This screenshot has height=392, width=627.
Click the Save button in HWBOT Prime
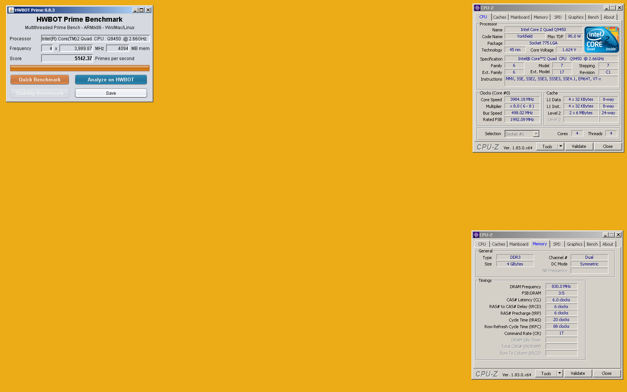111,93
